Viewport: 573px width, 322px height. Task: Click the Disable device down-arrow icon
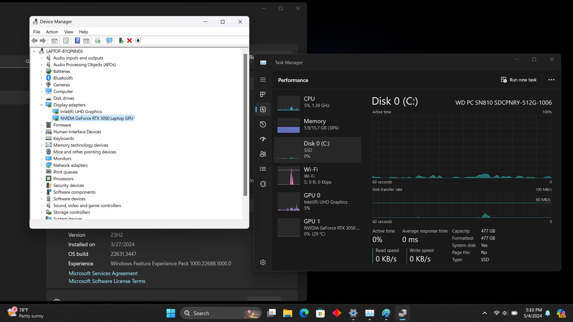pyautogui.click(x=138, y=41)
